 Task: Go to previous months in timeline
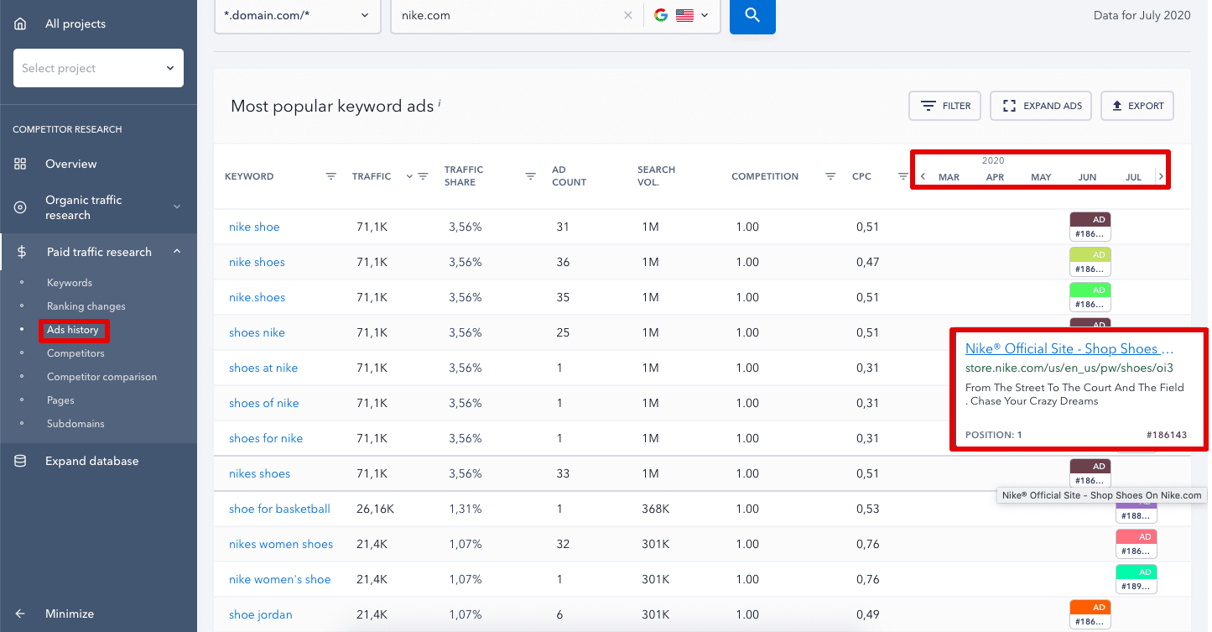click(x=923, y=176)
